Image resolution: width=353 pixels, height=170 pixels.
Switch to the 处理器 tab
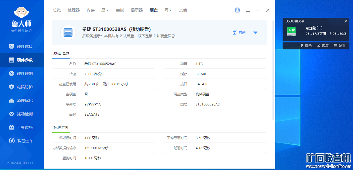coord(74,10)
